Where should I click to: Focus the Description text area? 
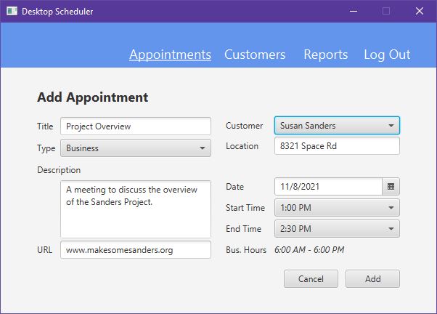click(136, 209)
